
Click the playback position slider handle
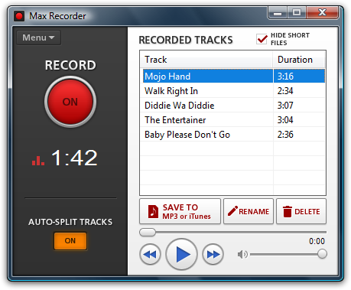coord(148,233)
